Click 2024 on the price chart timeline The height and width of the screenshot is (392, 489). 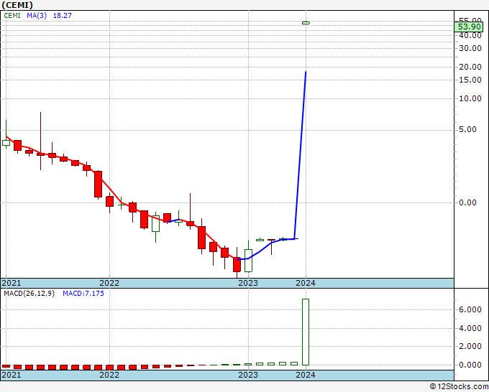(x=306, y=283)
